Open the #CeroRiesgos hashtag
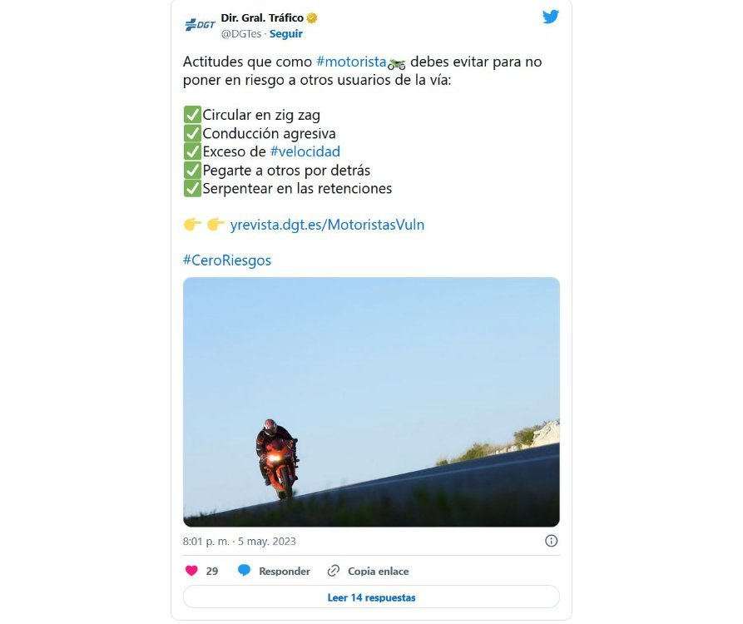 click(227, 260)
